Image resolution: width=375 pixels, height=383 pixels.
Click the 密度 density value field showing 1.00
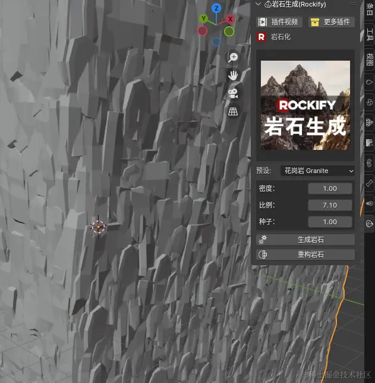click(x=330, y=189)
